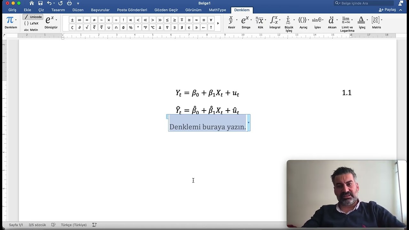Switch to the Ekle tab
Screen dimensions: 409x230
click(x=27, y=10)
